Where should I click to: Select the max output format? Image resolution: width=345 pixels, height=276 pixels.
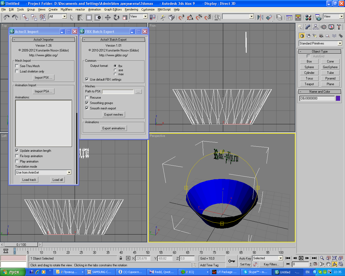115,74
